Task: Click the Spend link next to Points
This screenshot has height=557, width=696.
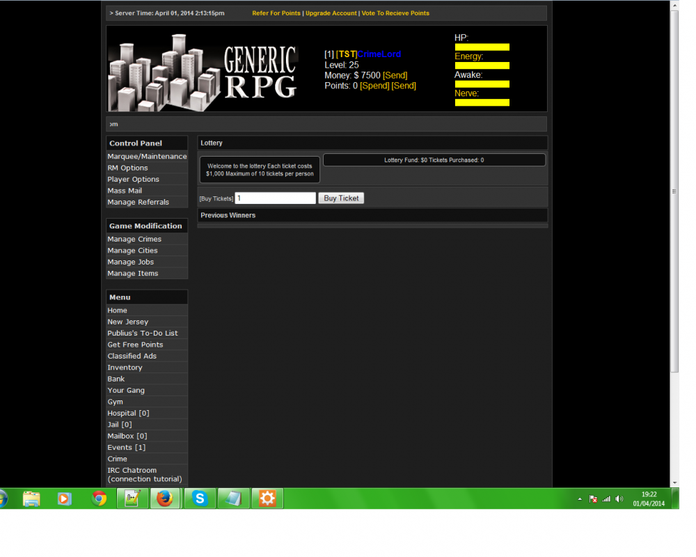Action: pos(374,86)
